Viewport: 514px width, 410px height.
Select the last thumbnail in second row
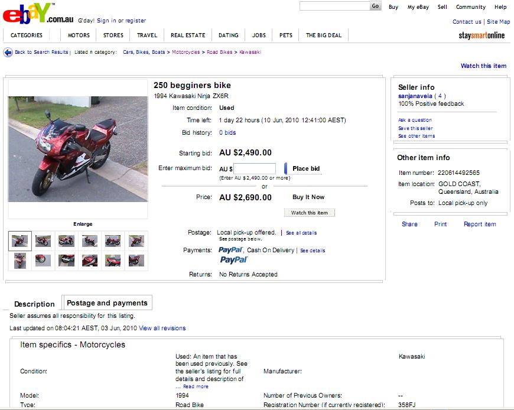136,261
